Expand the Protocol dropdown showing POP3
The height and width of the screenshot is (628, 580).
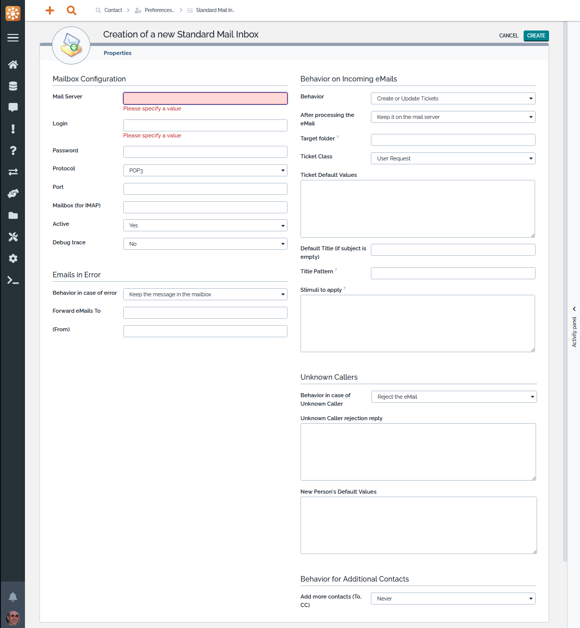pos(205,170)
